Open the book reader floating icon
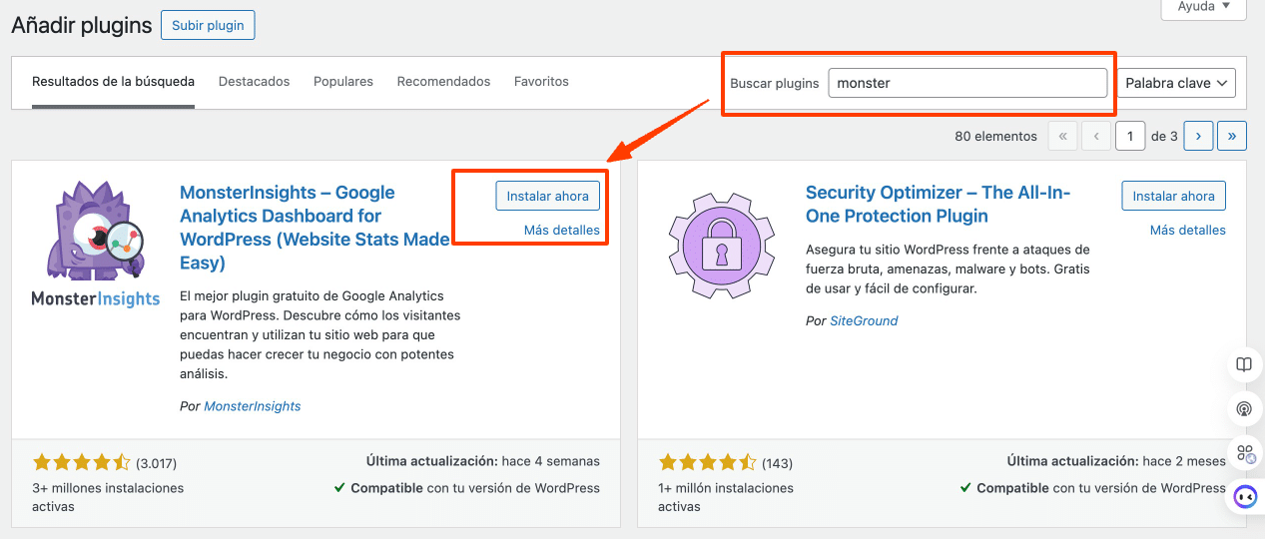The image size is (1265, 539). pos(1244,365)
